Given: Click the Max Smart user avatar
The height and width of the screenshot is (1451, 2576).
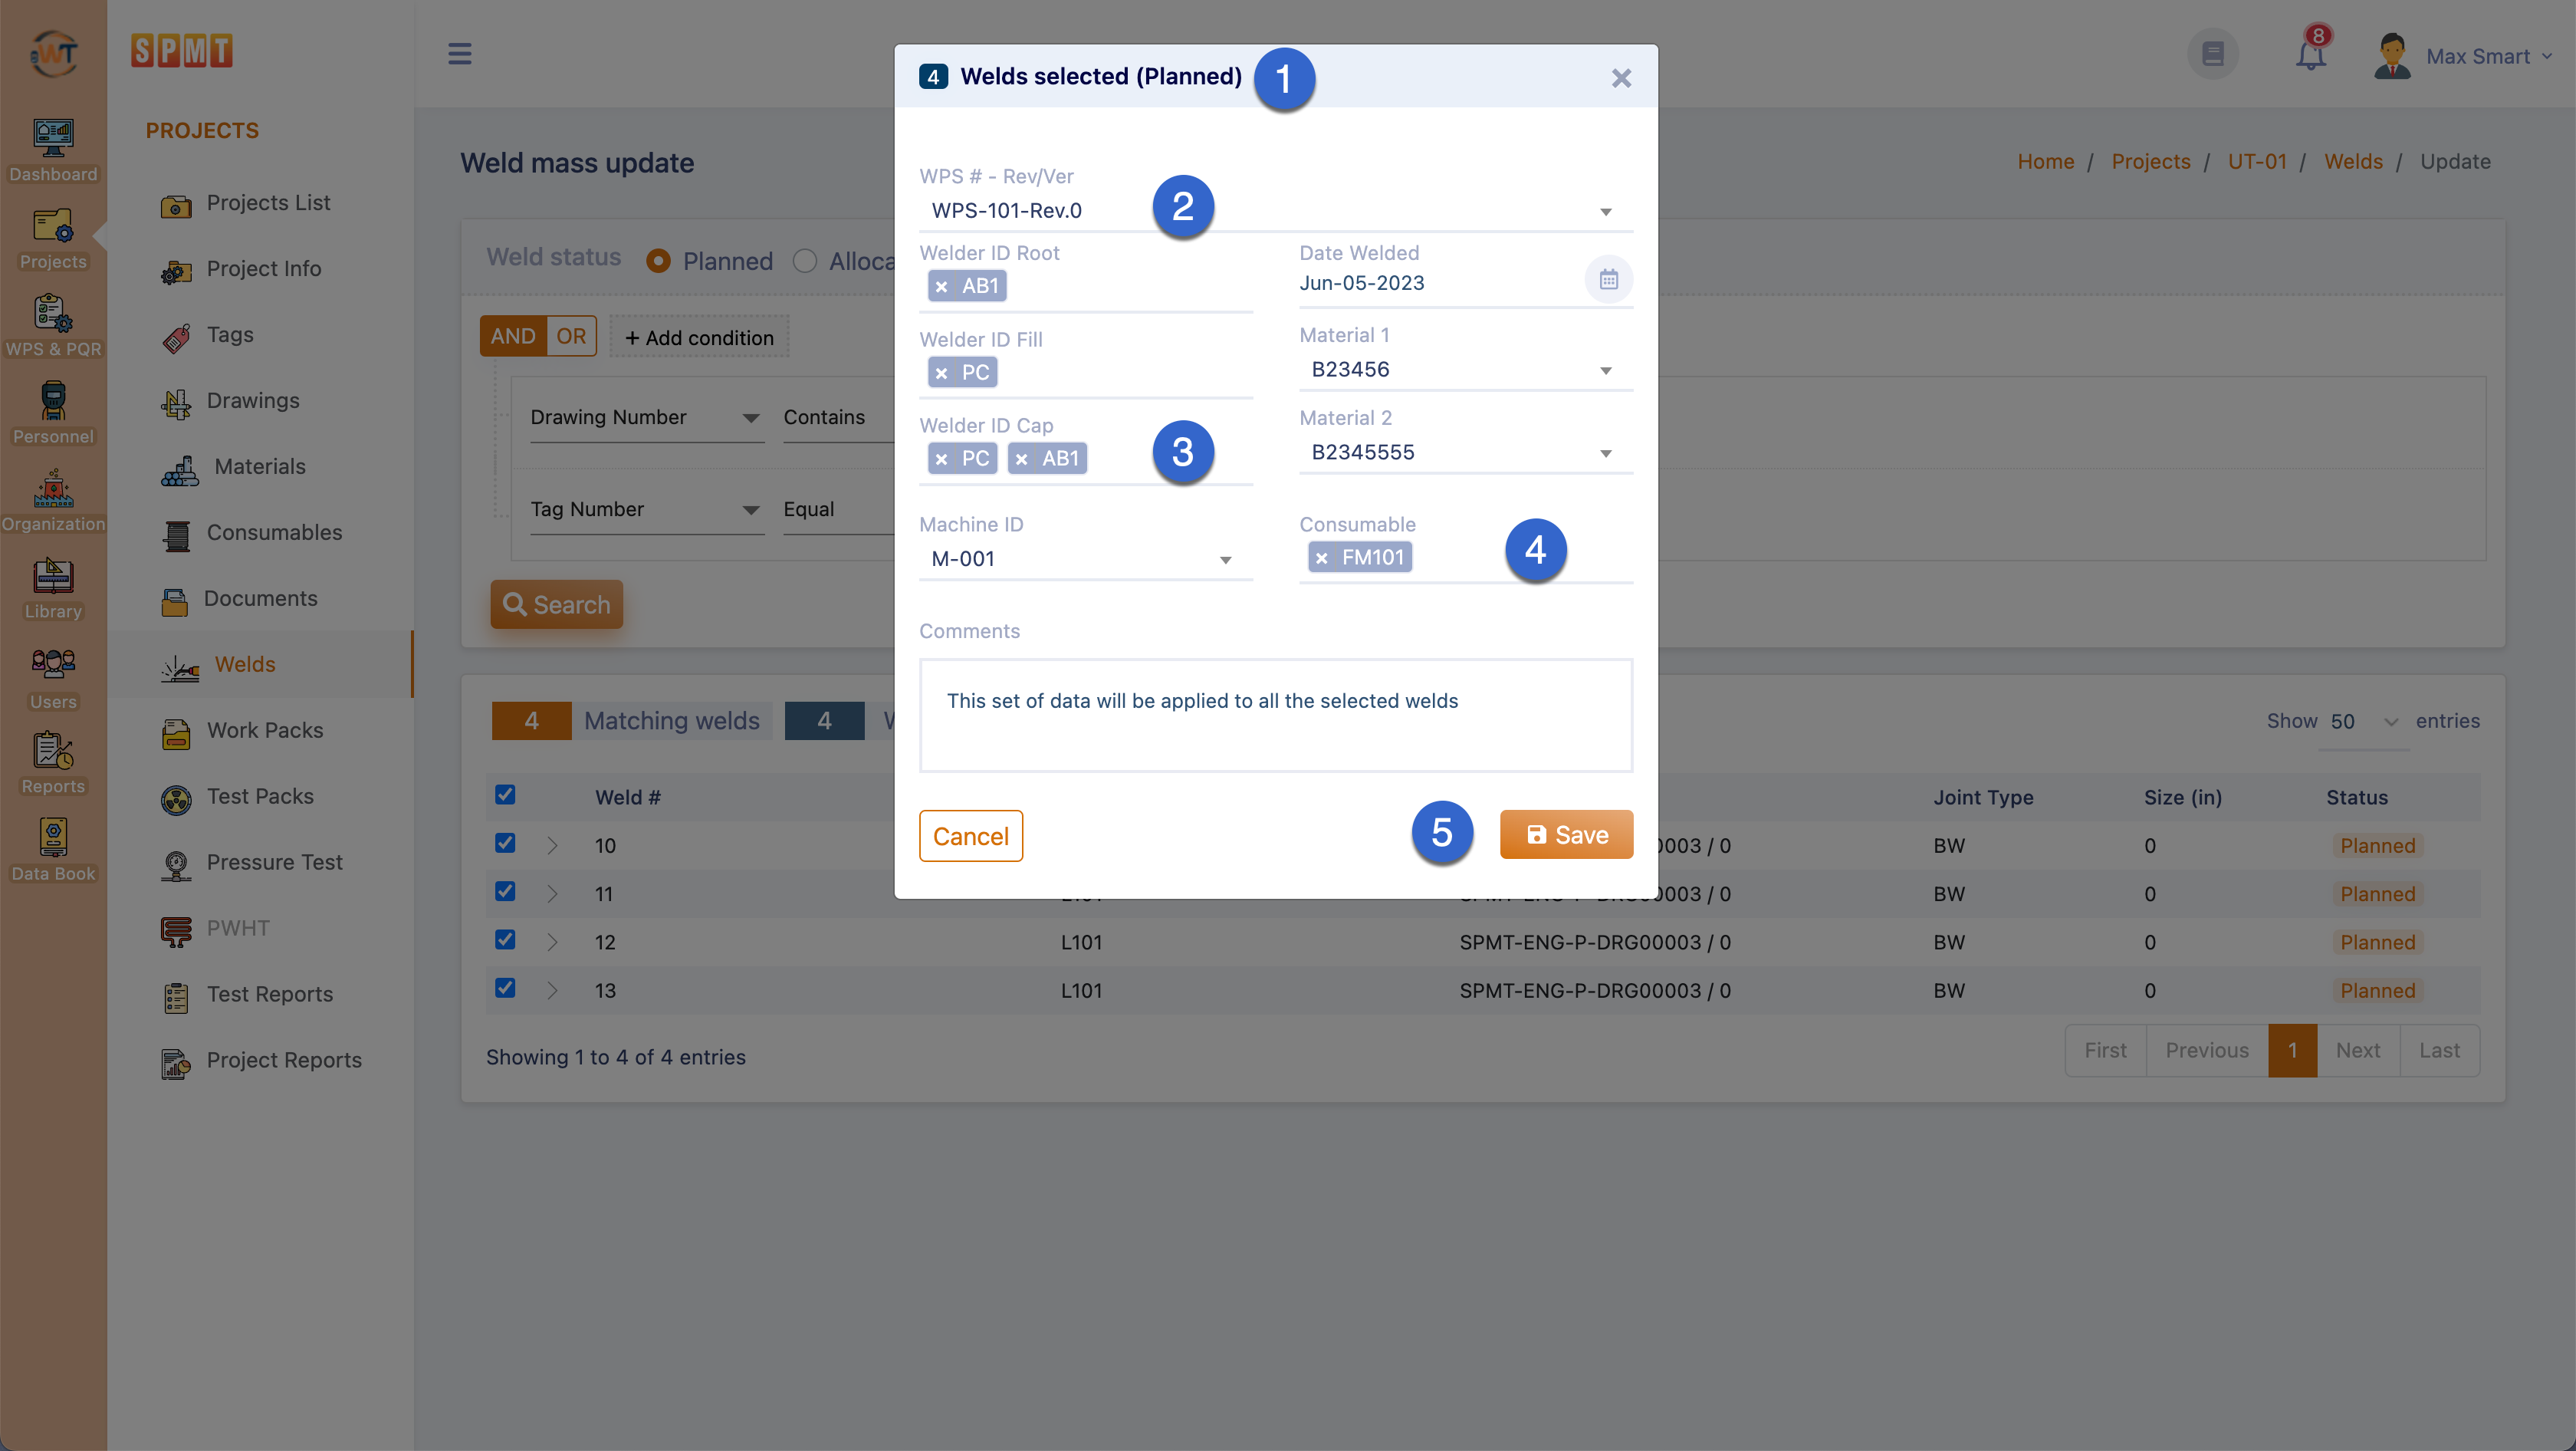Looking at the screenshot, I should point(2393,55).
